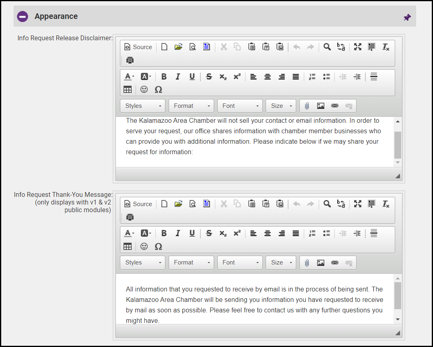Click Templates icon in Thank-You editor
Image resolution: width=433 pixels, height=347 pixels.
206,204
